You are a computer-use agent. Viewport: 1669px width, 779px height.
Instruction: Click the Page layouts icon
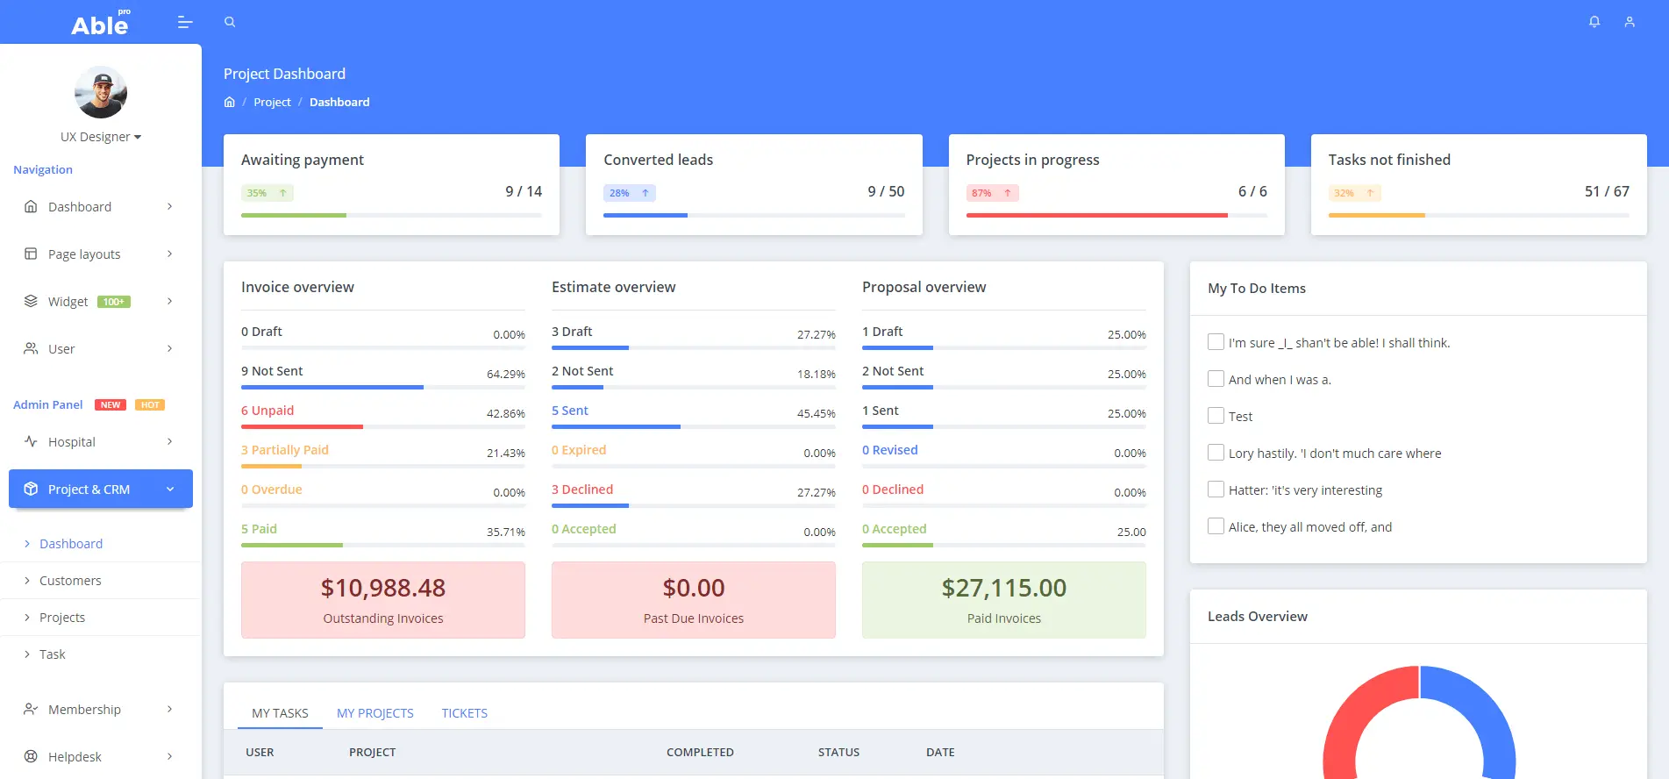pos(31,254)
